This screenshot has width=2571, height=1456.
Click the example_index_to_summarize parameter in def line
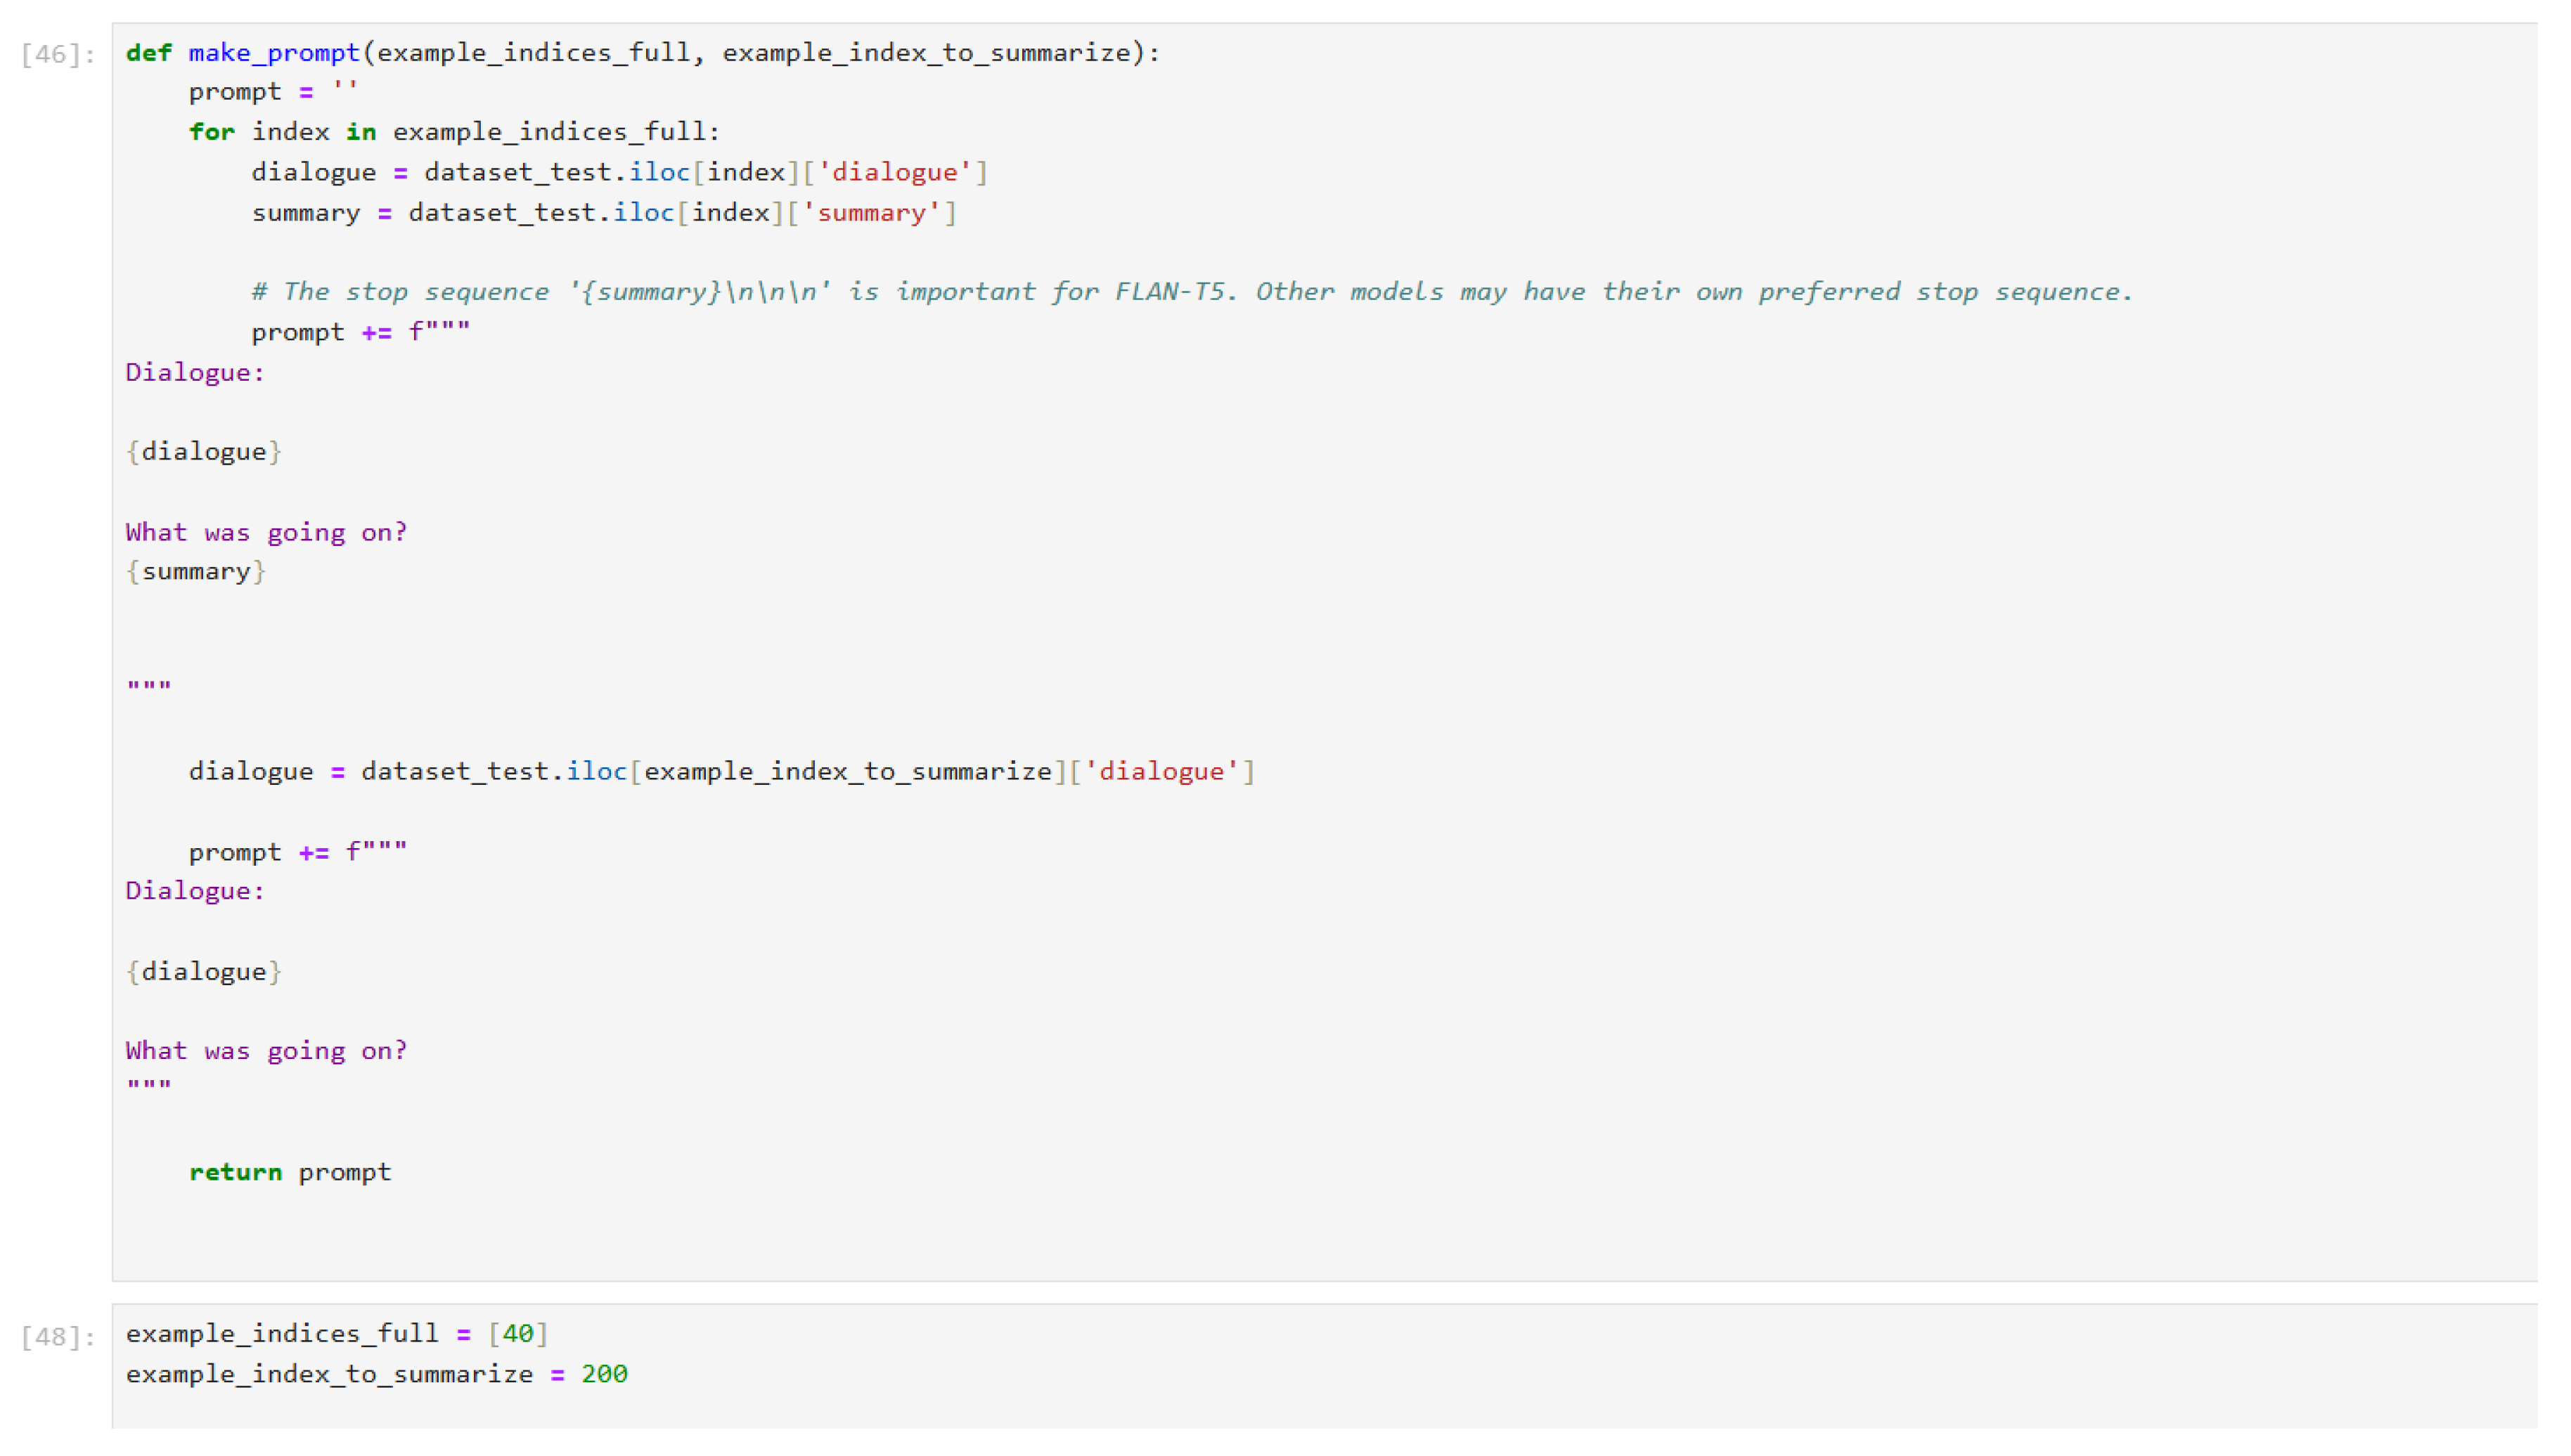point(925,53)
